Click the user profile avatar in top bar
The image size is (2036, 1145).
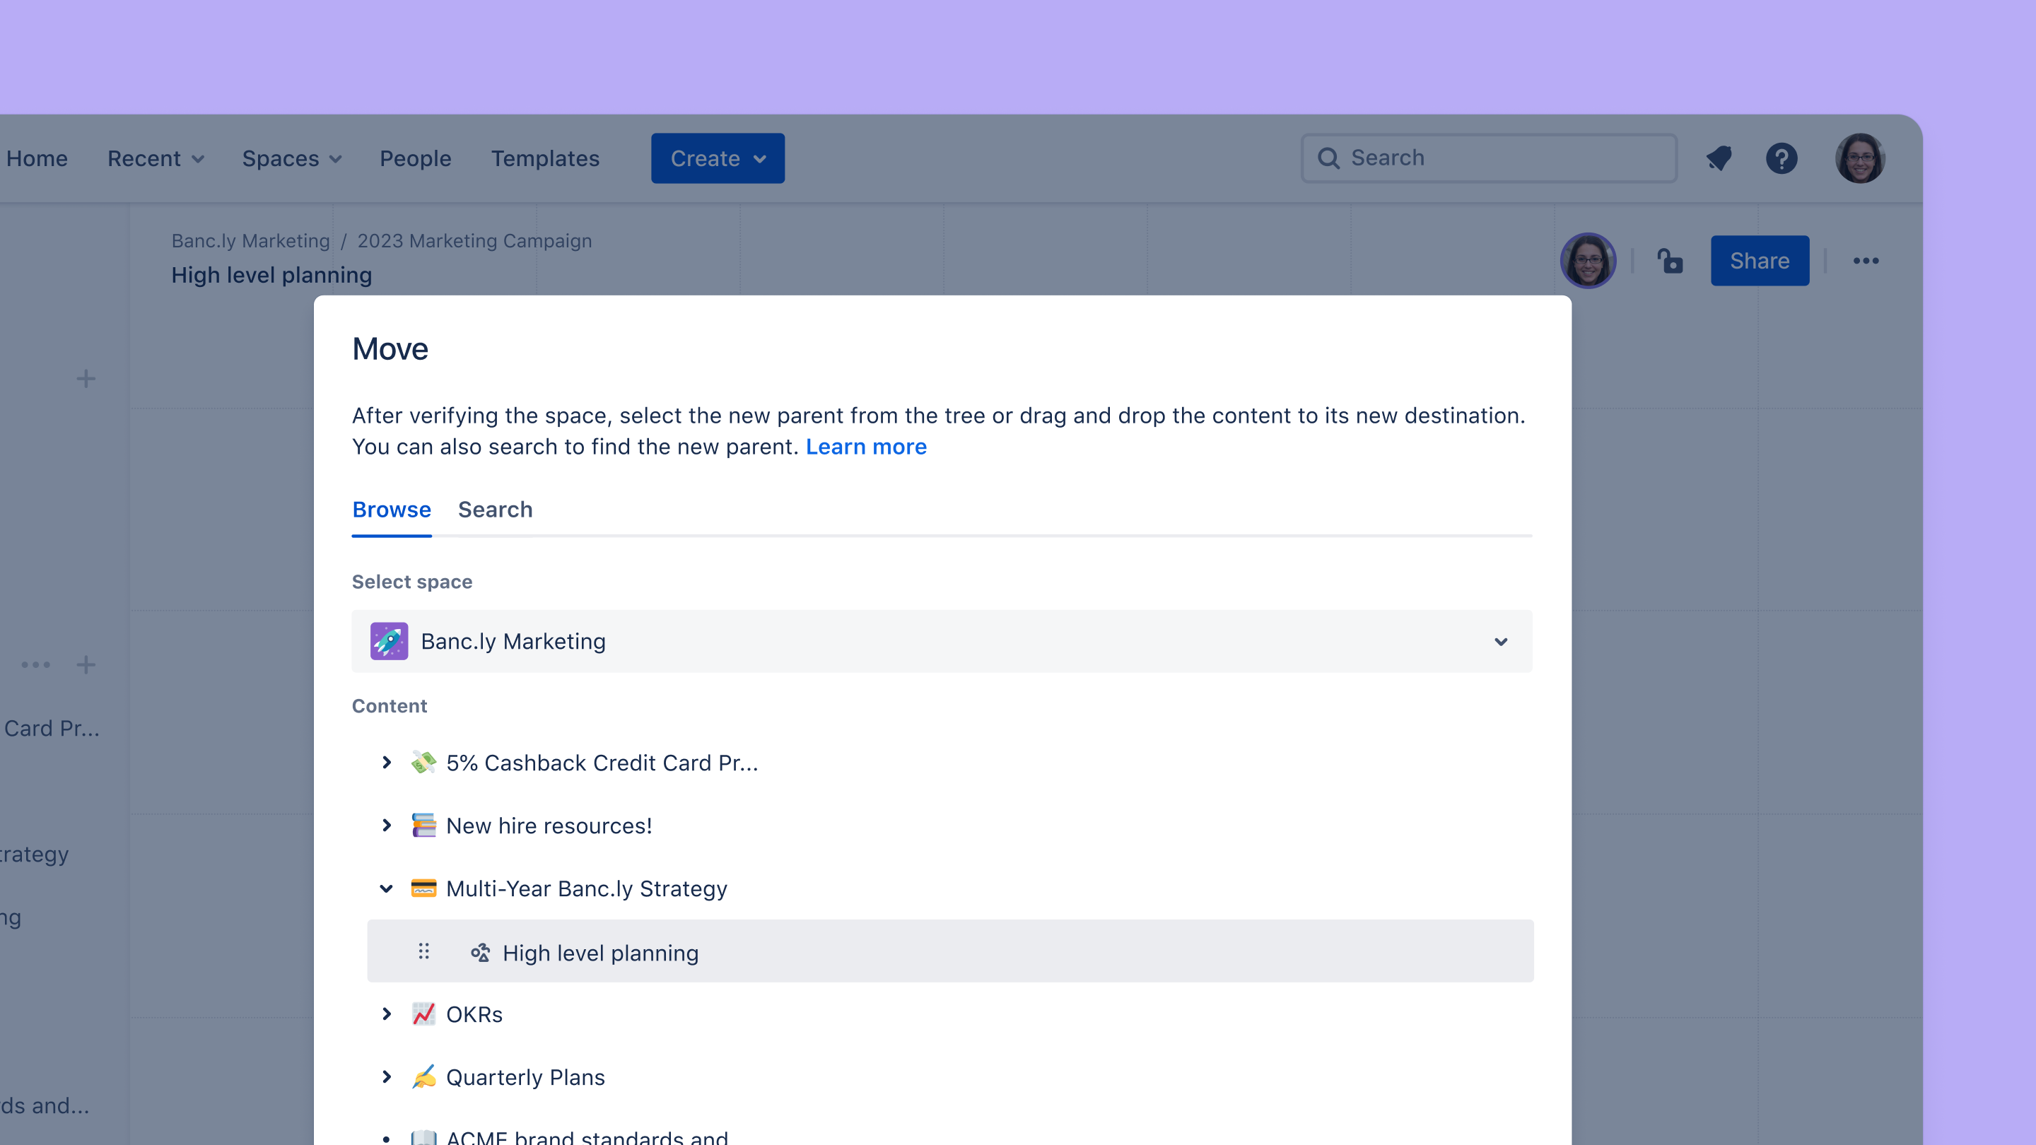[1859, 158]
